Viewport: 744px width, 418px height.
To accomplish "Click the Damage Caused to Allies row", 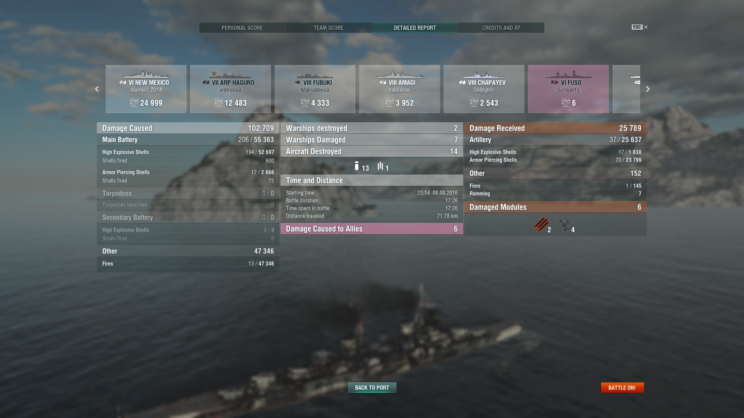I will (x=372, y=229).
